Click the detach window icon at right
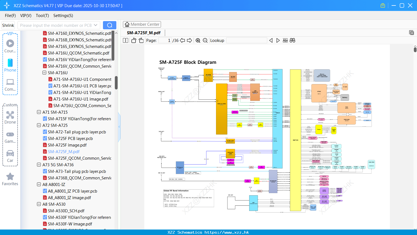The image size is (417, 235). (412, 33)
